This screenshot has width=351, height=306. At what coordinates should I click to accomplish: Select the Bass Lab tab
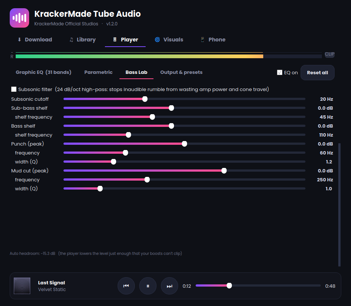[x=136, y=72]
